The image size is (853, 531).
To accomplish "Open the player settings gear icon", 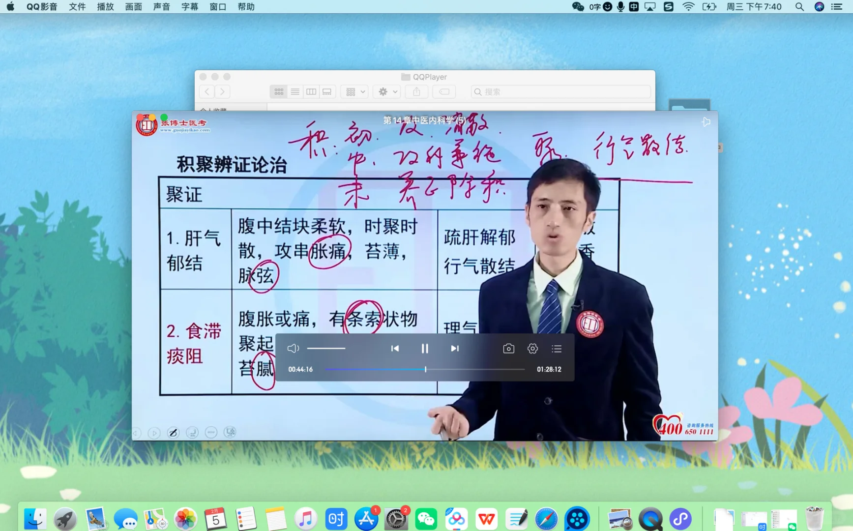I will [x=532, y=348].
